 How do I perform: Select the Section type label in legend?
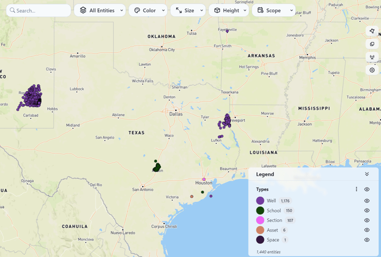274,220
